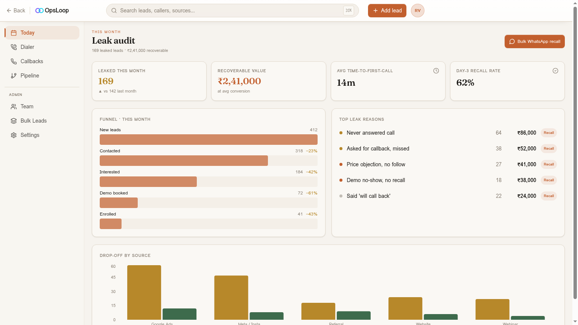Open the Today menu item
Screen dimensions: 578x325
point(42,33)
